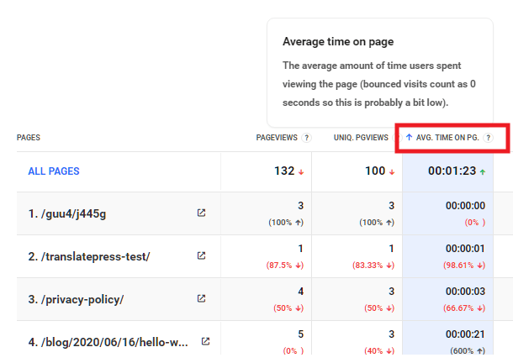Open external link icon for /guu4/j445g
This screenshot has height=363, width=513.
click(x=201, y=213)
